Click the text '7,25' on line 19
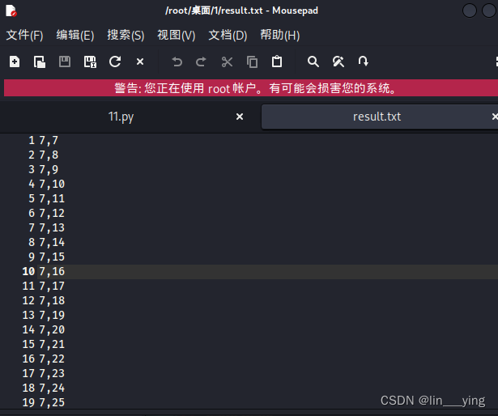 pyautogui.click(x=52, y=403)
